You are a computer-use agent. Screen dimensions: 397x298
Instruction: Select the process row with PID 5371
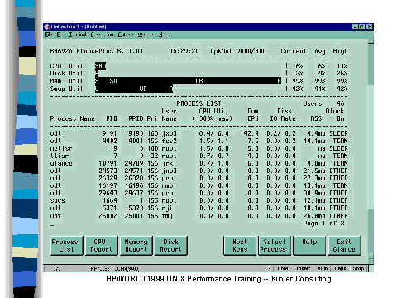(198, 208)
